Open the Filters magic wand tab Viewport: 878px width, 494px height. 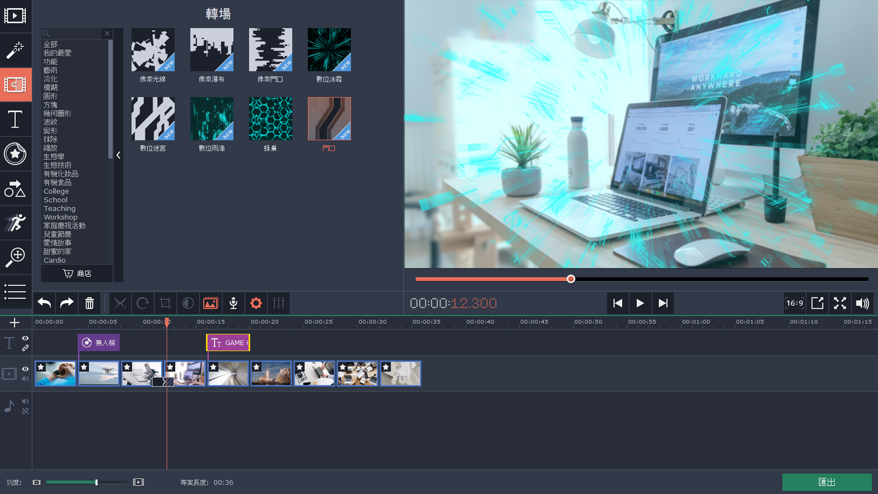[15, 50]
